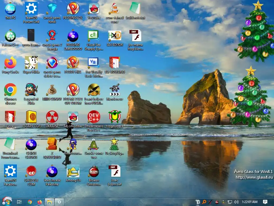The height and width of the screenshot is (206, 274).
Task: Select the uncut gems 2 bangla icon
Action: click(x=52, y=40)
